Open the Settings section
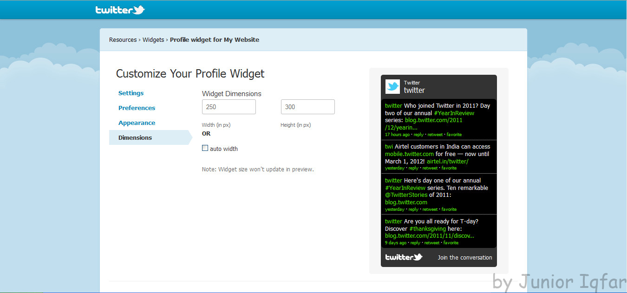This screenshot has width=627, height=293. coord(131,93)
